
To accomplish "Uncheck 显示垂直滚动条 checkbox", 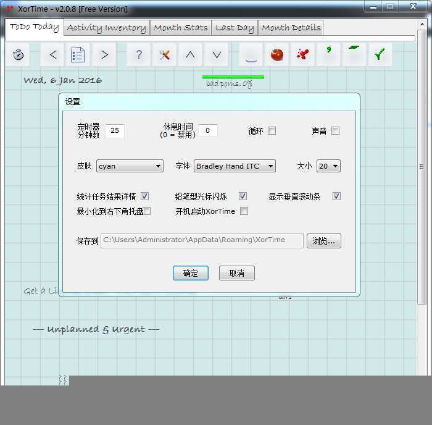I will (336, 196).
